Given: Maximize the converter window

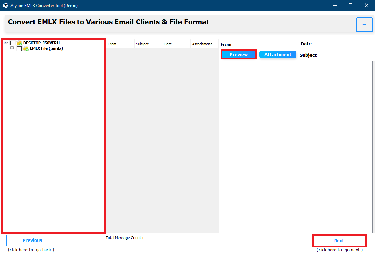Looking at the screenshot, I should pos(351,5).
